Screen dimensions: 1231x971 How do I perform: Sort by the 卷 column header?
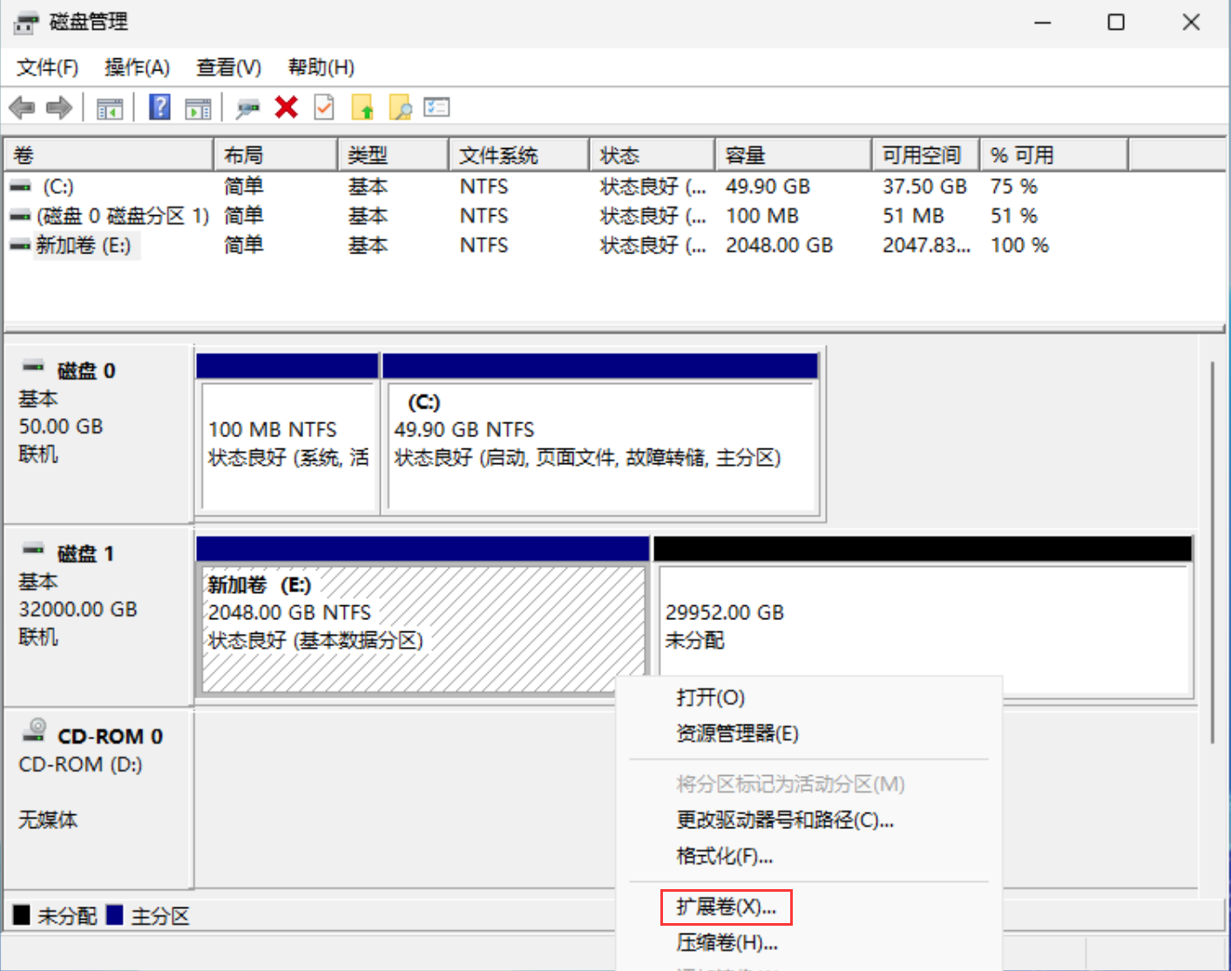(x=109, y=155)
